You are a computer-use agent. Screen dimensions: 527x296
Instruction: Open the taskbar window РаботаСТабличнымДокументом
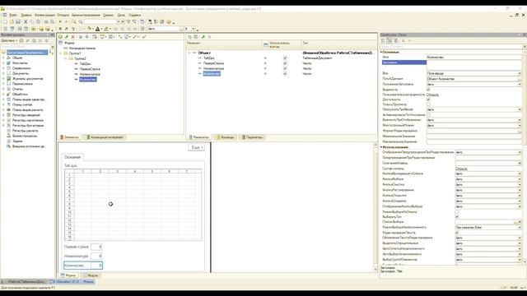(24, 281)
